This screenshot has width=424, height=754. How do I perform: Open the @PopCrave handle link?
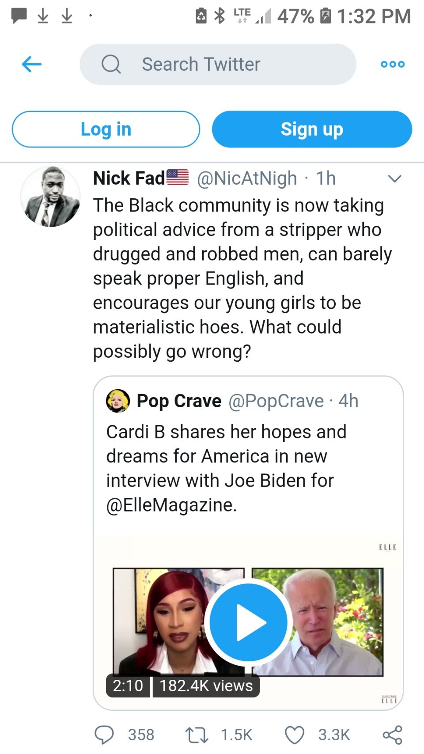coord(276,401)
